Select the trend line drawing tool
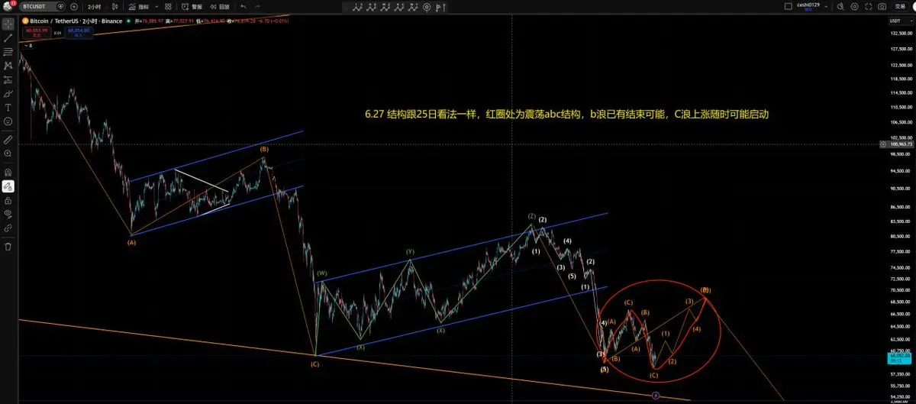Screen dimensions: 916x404 coord(8,37)
